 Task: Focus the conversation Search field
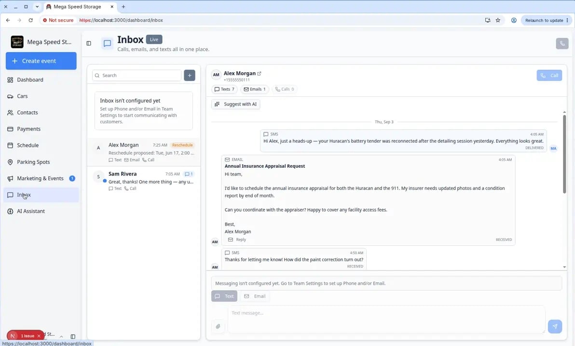click(137, 75)
